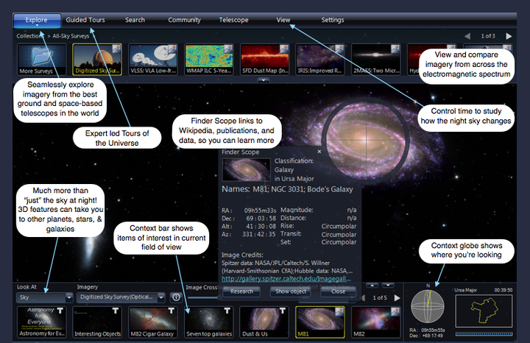Click the Collections breadcrumb
Screen dimensions: 530x343
[30, 36]
